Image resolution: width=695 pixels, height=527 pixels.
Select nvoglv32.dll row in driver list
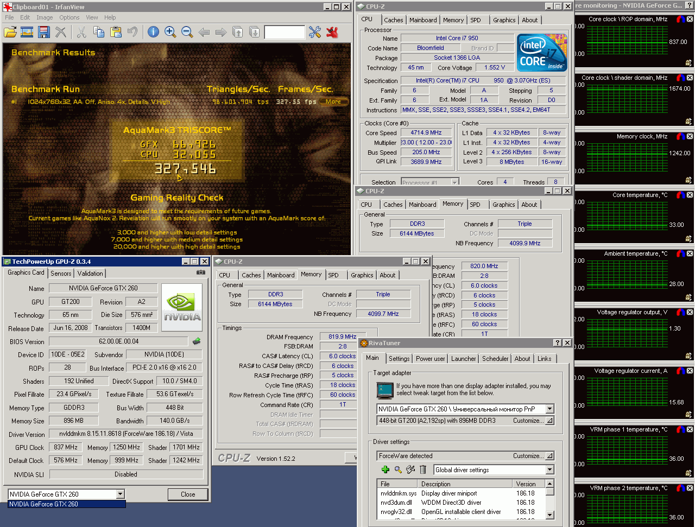(461, 512)
